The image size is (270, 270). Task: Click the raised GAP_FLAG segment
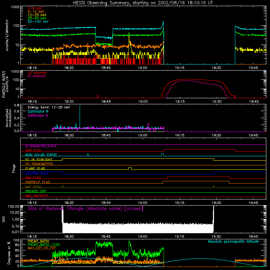(199, 150)
